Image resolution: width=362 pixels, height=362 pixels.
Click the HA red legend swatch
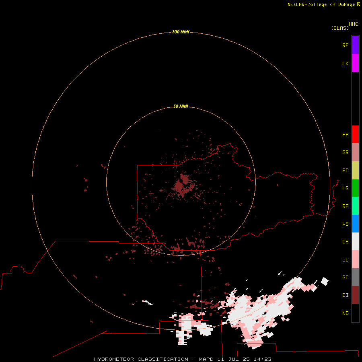click(x=355, y=134)
